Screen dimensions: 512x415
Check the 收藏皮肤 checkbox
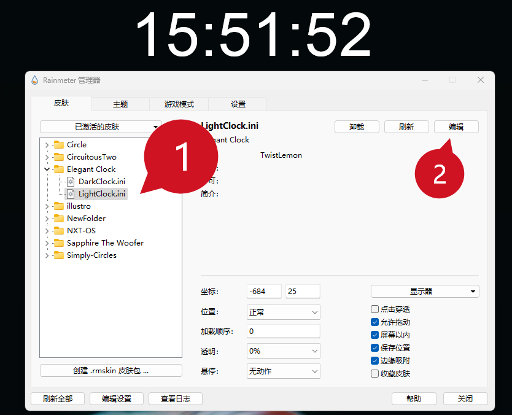coord(374,373)
